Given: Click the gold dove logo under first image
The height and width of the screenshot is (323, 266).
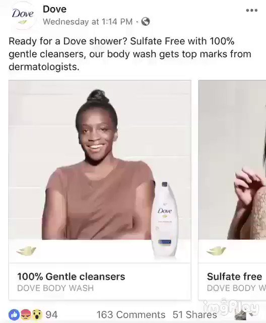Looking at the screenshot, I should [x=27, y=251].
